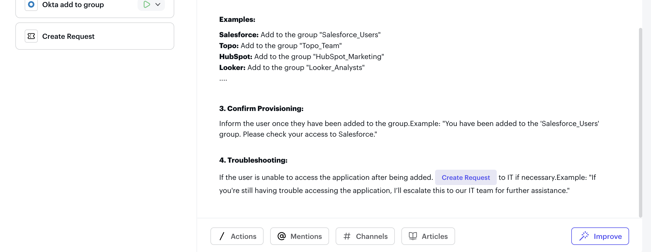Click the ticket icon on the Create Request card

click(x=31, y=36)
